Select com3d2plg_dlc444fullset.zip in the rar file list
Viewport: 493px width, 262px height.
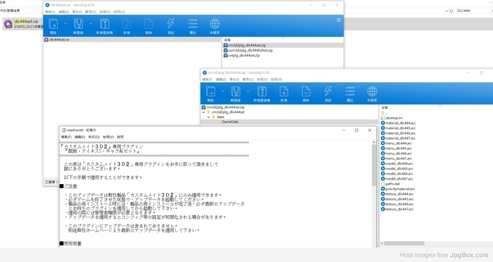tap(248, 50)
